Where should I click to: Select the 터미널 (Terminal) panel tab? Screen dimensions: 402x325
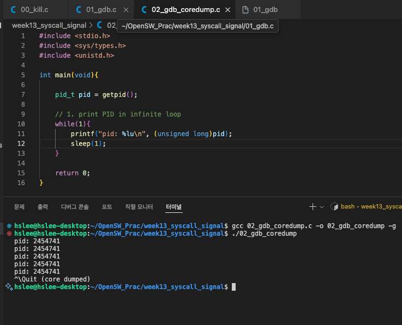click(x=174, y=207)
